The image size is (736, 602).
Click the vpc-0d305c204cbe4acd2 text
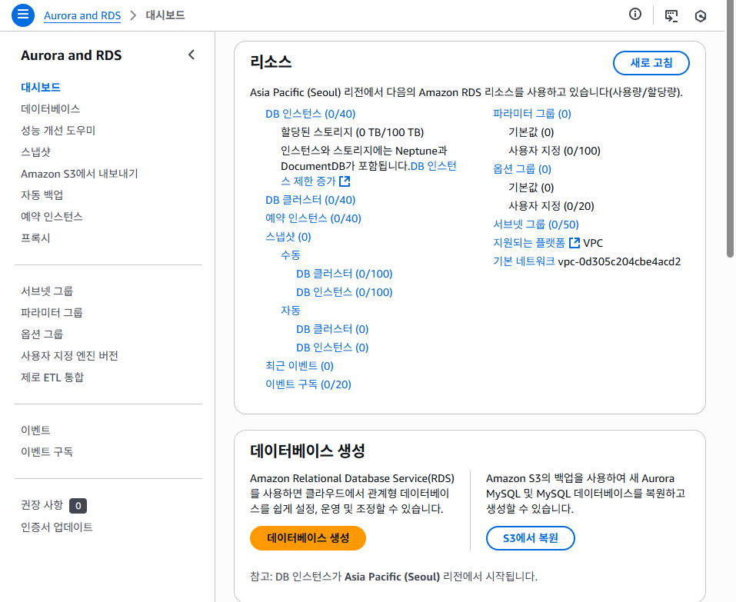point(619,261)
